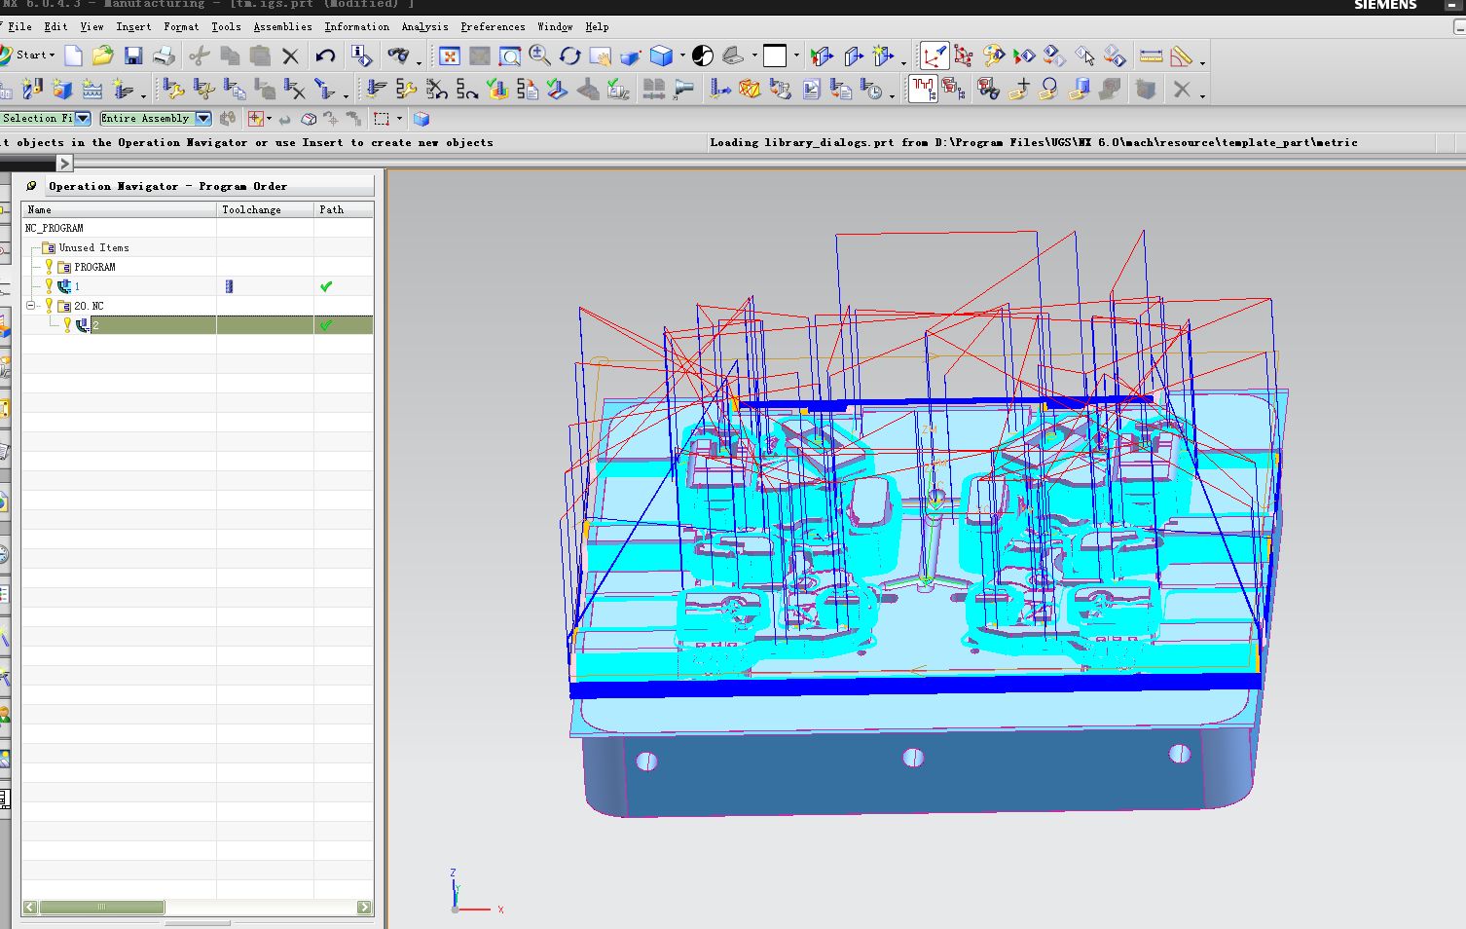The height and width of the screenshot is (929, 1466).
Task: Select operation 1 in the navigator
Action: 77,286
